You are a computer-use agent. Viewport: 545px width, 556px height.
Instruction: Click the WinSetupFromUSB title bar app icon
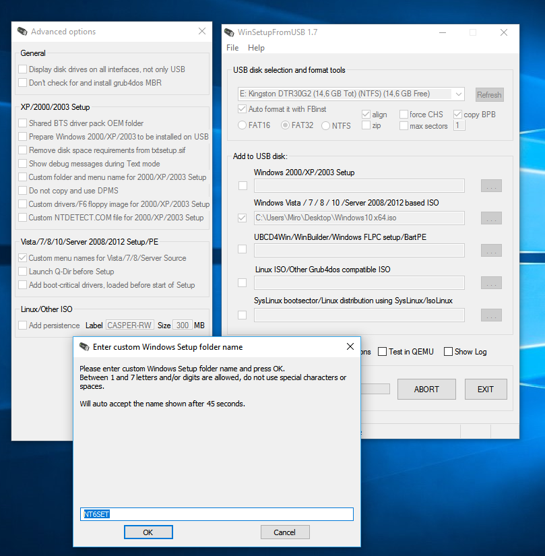coord(229,32)
